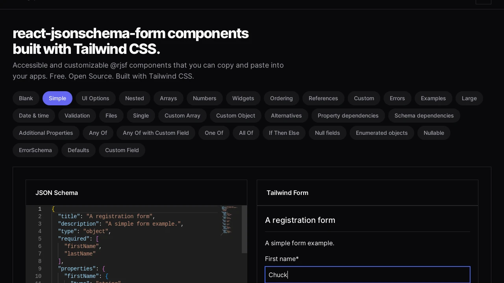Select the Custom Object example
The width and height of the screenshot is (504, 283).
[x=236, y=116]
